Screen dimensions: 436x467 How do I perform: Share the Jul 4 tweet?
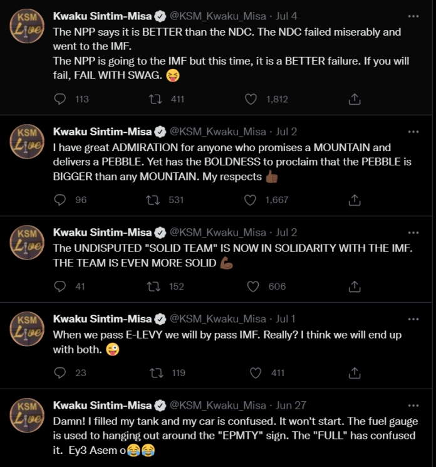coord(354,99)
